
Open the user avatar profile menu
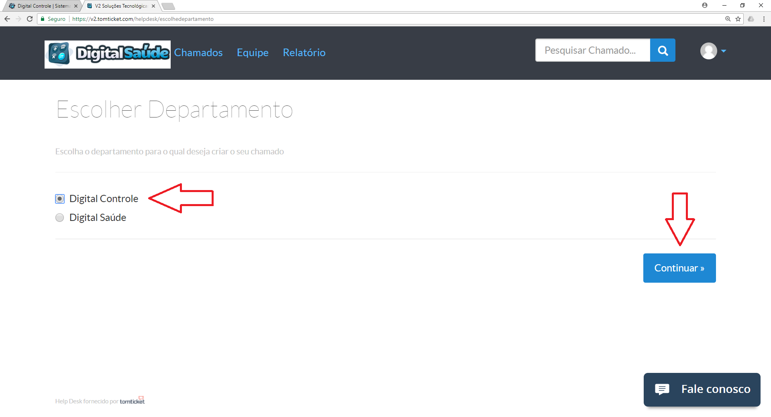pos(708,51)
